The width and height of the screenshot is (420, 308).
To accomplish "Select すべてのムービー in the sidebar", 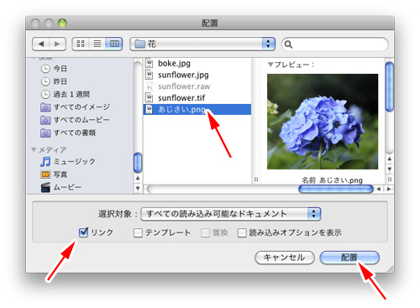I will (81, 120).
